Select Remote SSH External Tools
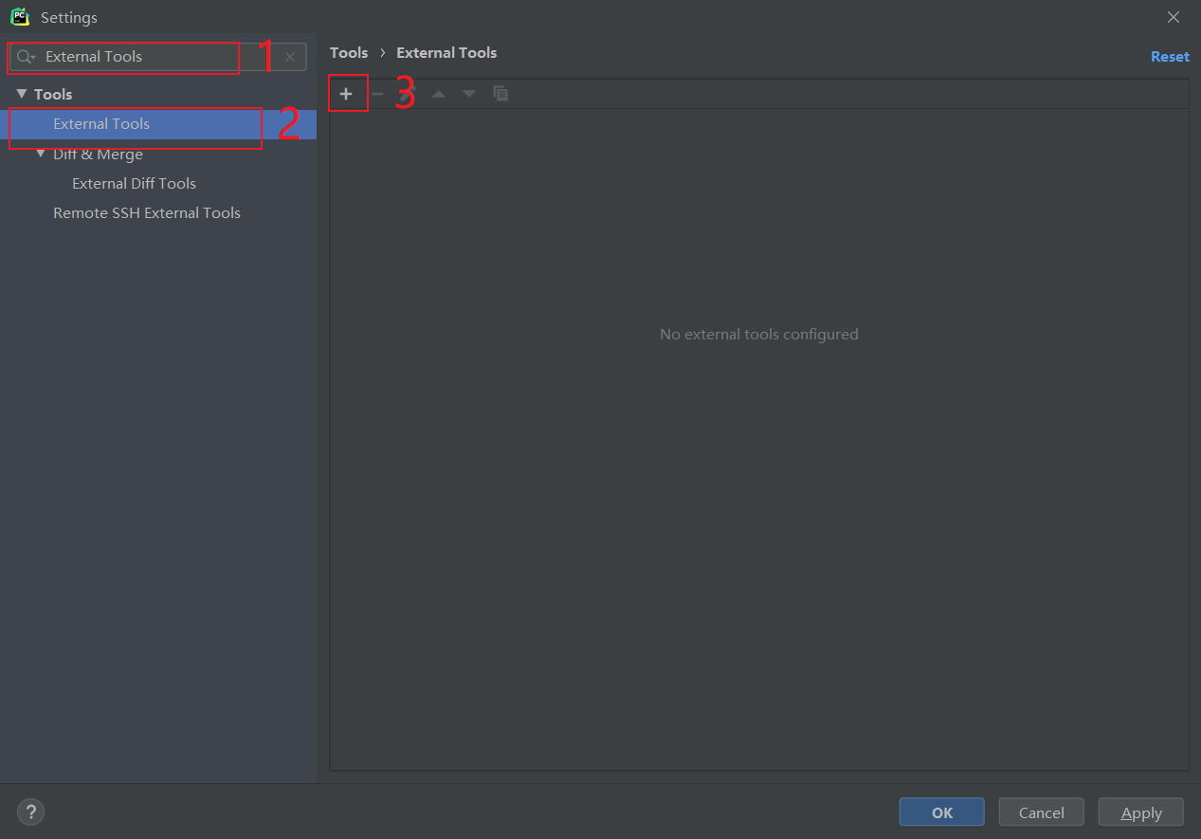 (146, 212)
